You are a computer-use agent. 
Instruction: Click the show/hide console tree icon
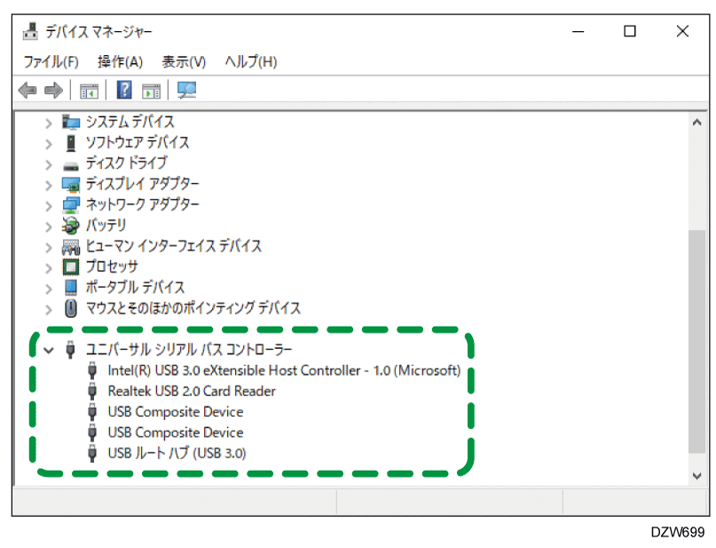(x=89, y=90)
